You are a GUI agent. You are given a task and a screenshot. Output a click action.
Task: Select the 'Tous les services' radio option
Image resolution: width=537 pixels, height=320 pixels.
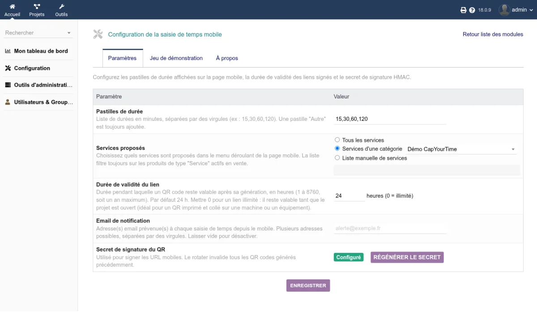[337, 140]
